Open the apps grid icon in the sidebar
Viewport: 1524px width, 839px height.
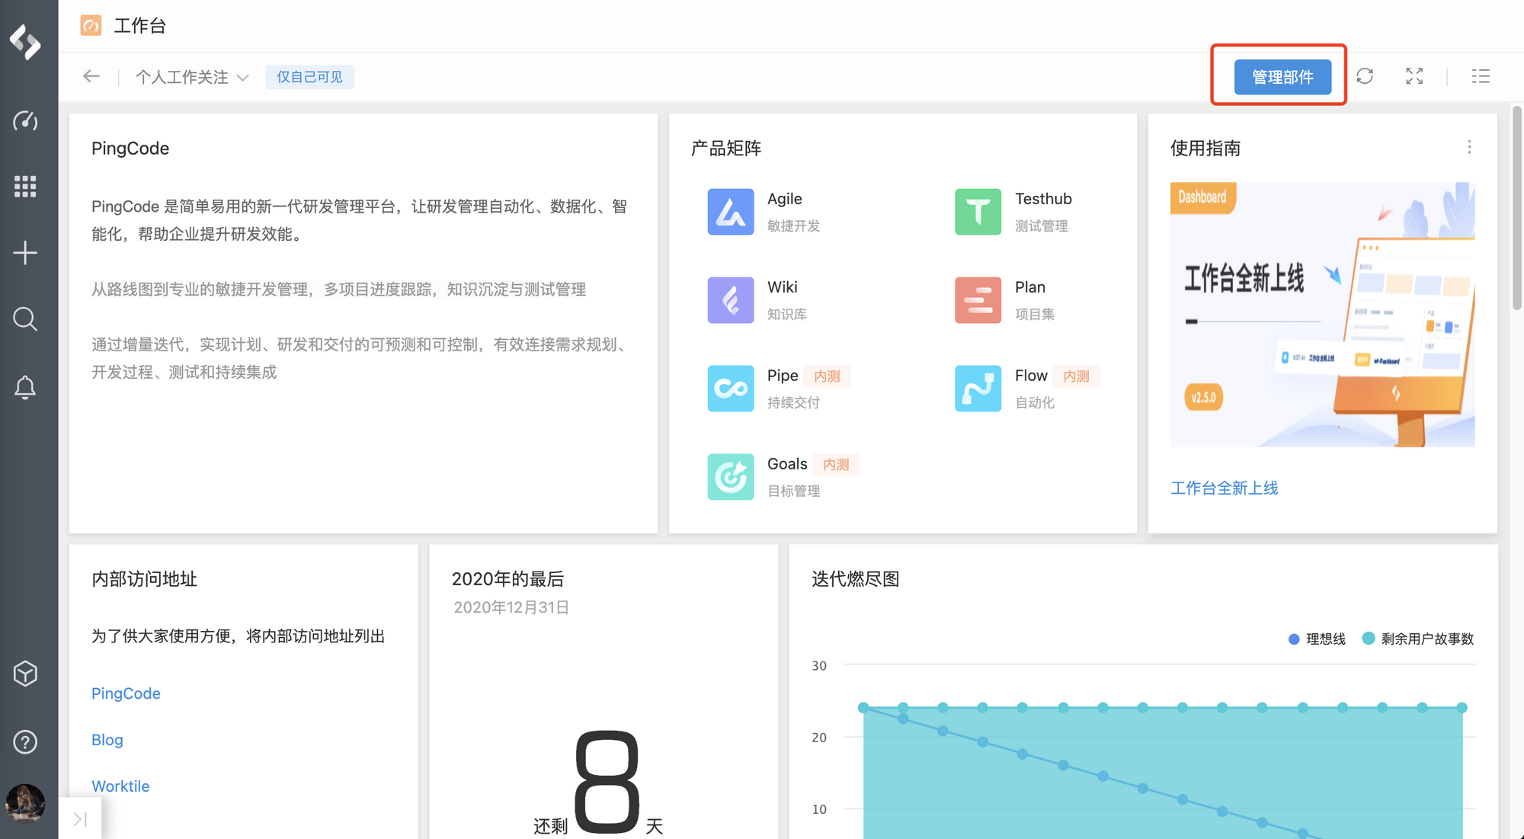click(x=25, y=187)
